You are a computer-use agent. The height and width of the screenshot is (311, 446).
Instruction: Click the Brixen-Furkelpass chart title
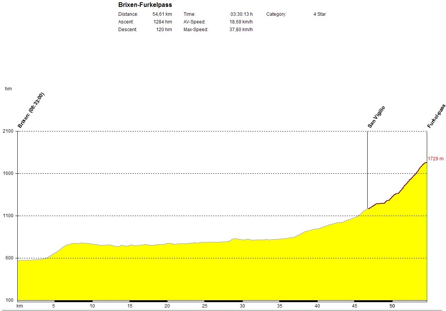pyautogui.click(x=145, y=5)
